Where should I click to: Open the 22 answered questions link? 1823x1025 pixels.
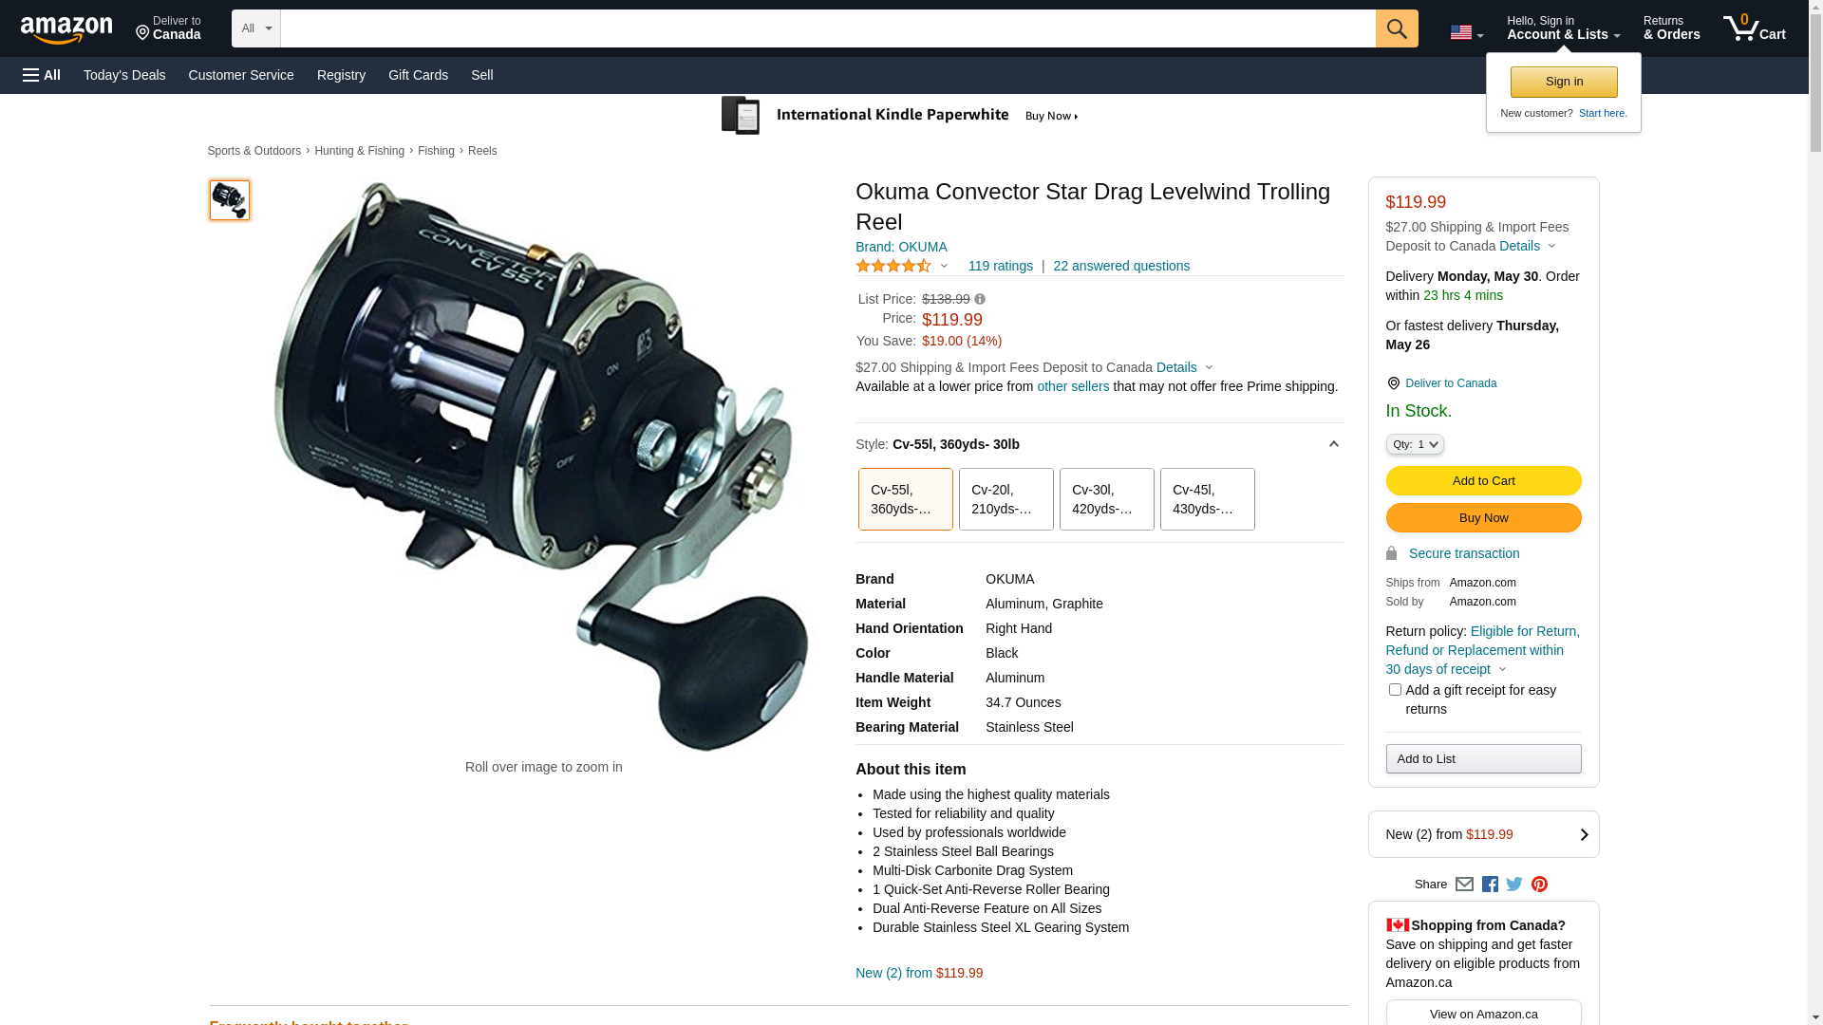pos(1120,266)
